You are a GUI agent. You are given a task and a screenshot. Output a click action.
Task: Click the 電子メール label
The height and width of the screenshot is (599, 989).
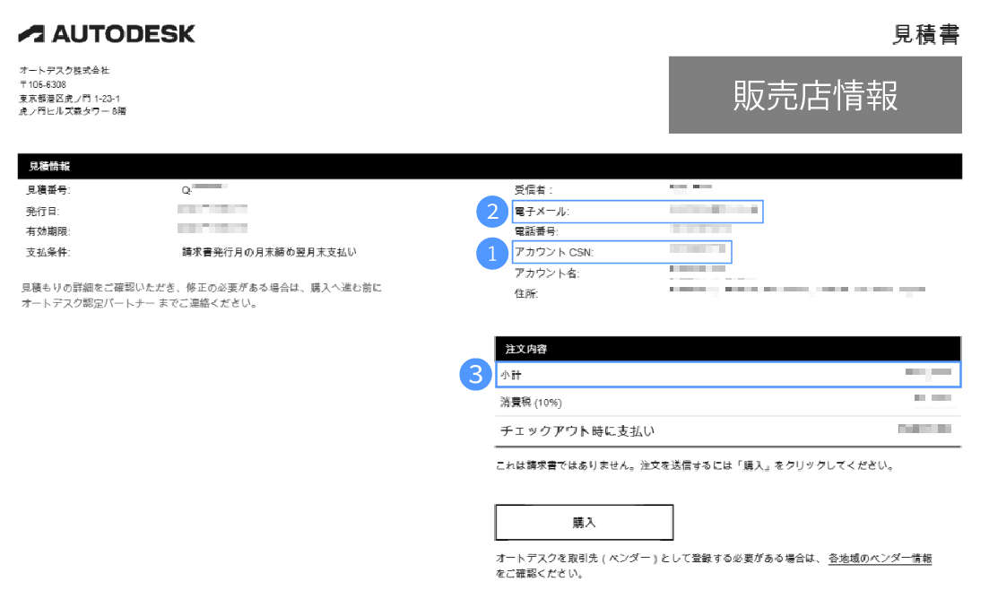pyautogui.click(x=542, y=212)
